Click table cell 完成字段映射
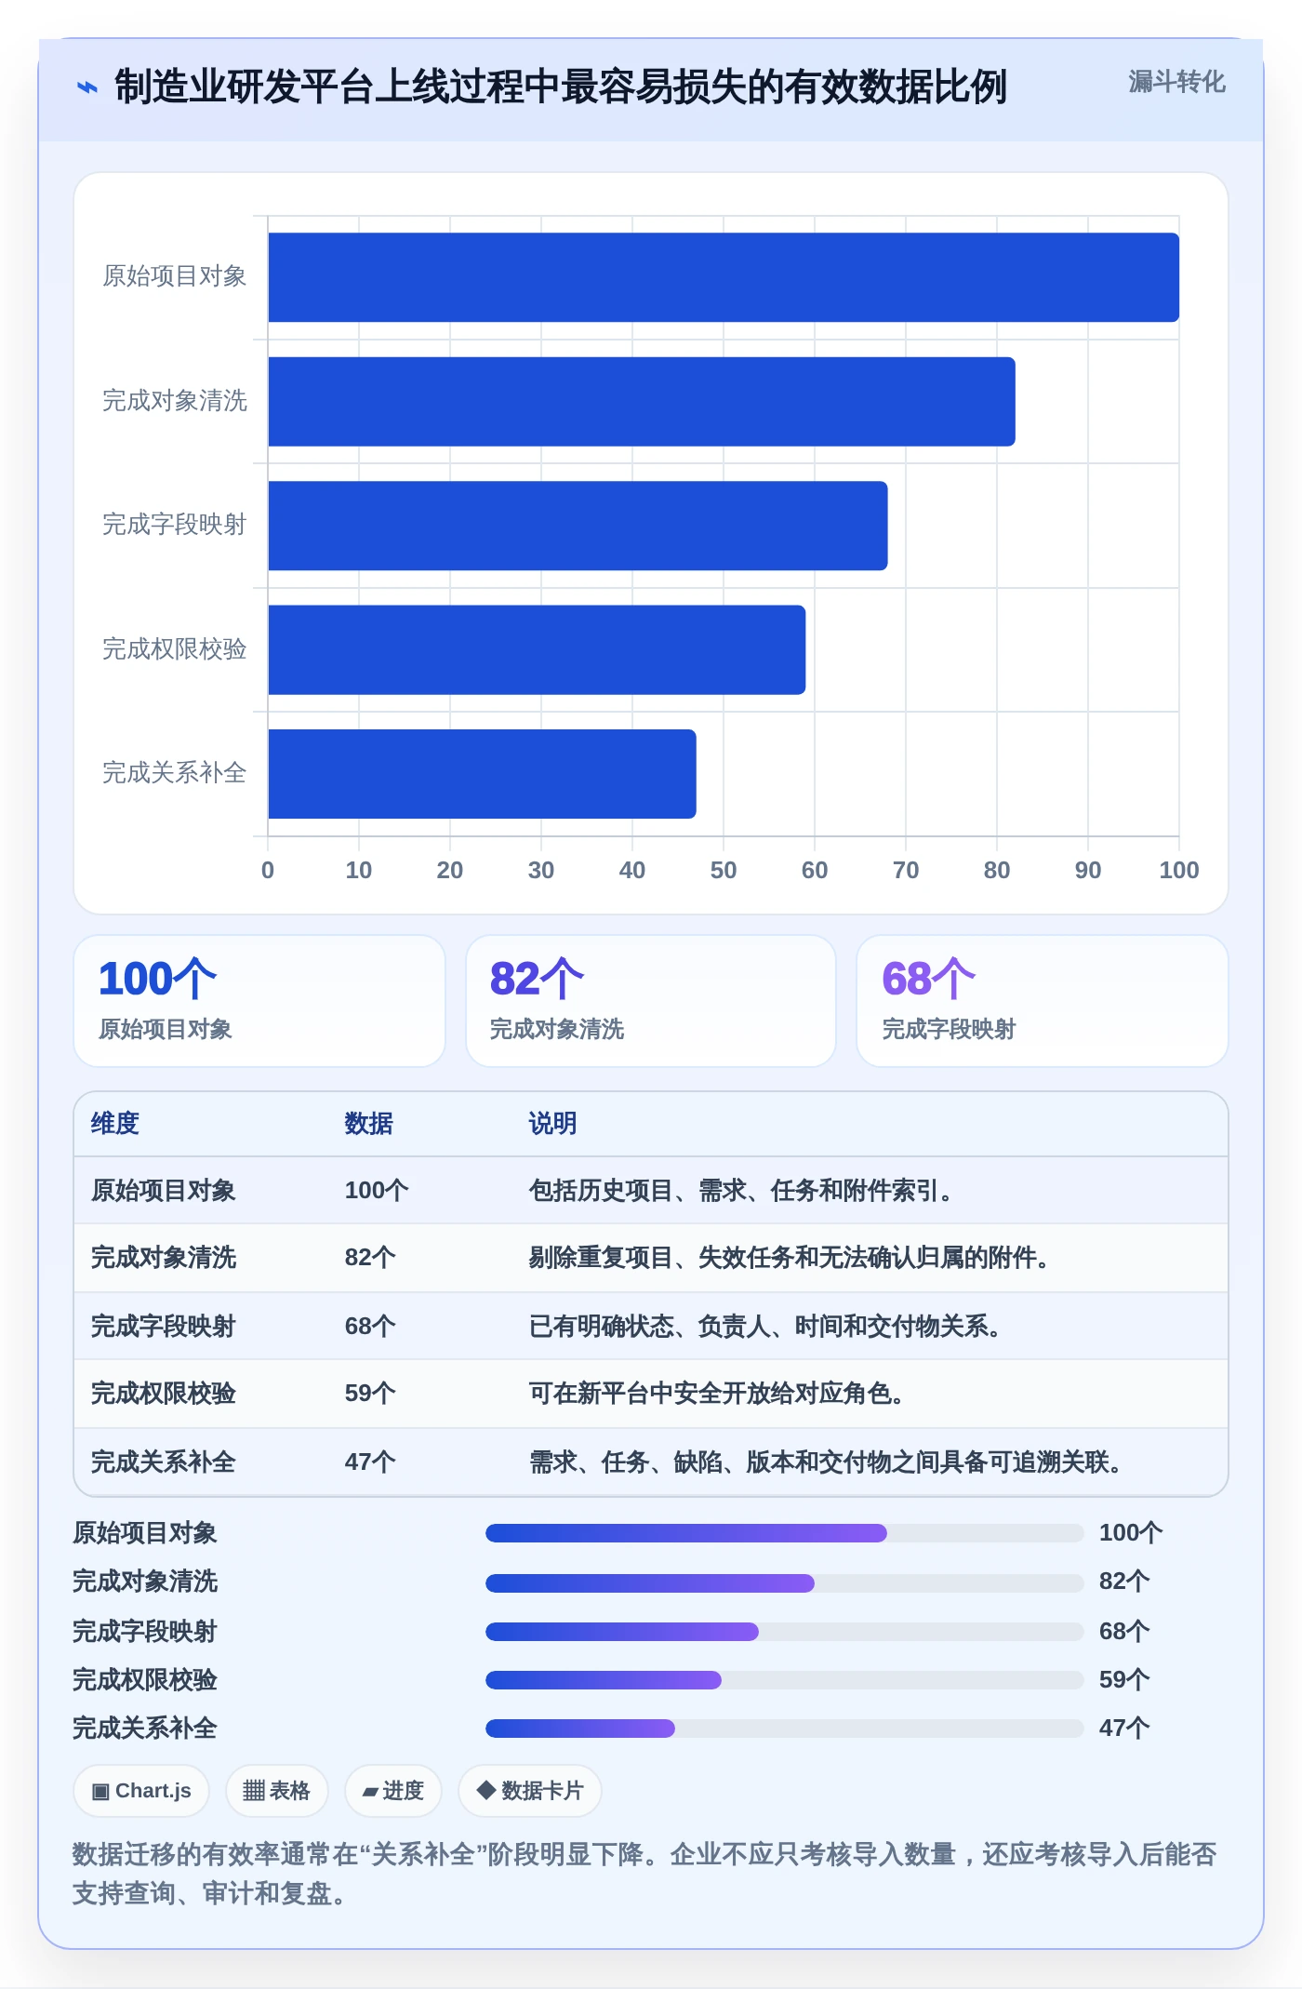Screen dimensions: 1302x1989 (x=164, y=1327)
